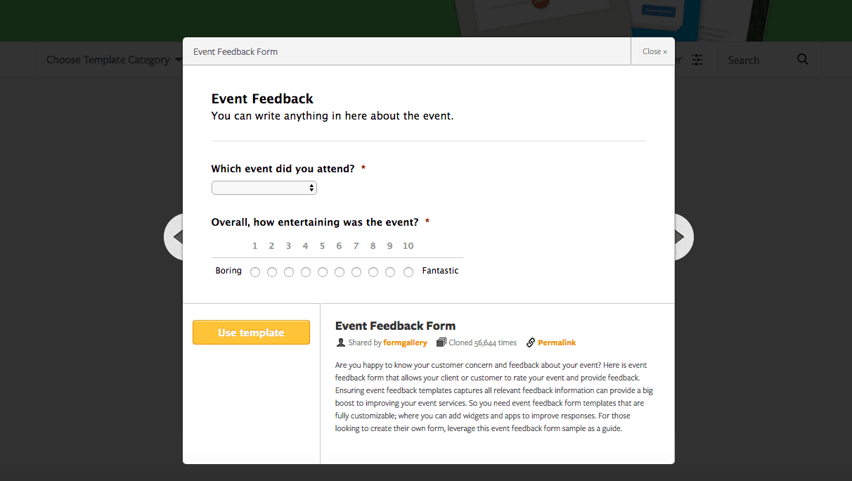Click the shared-by user icon
The width and height of the screenshot is (852, 481).
pyautogui.click(x=341, y=342)
